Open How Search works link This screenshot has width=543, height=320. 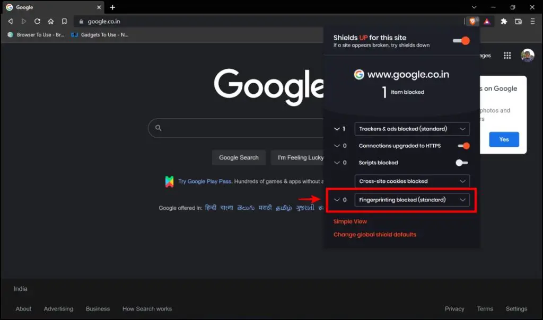click(x=147, y=309)
